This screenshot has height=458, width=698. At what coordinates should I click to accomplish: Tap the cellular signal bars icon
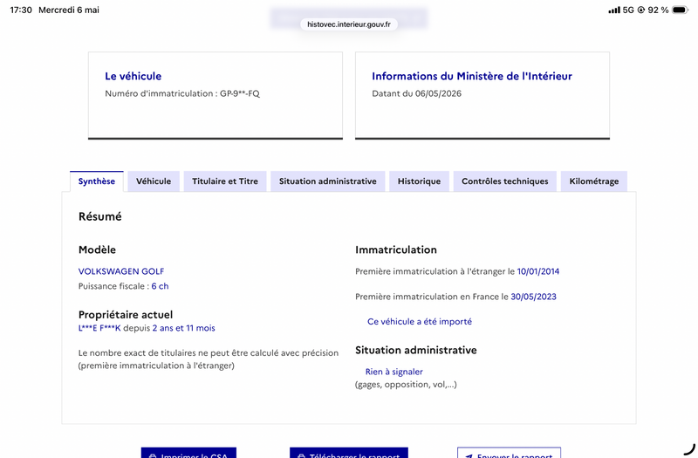click(x=614, y=10)
